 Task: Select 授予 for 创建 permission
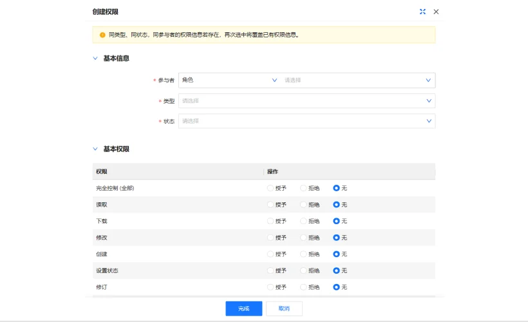pos(270,254)
